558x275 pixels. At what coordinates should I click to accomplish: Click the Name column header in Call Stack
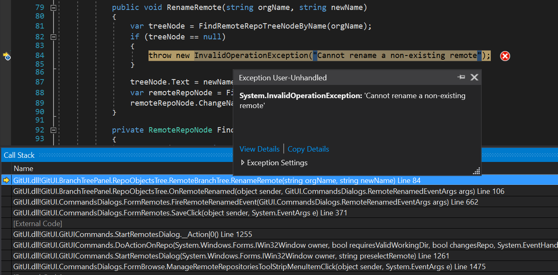point(23,168)
